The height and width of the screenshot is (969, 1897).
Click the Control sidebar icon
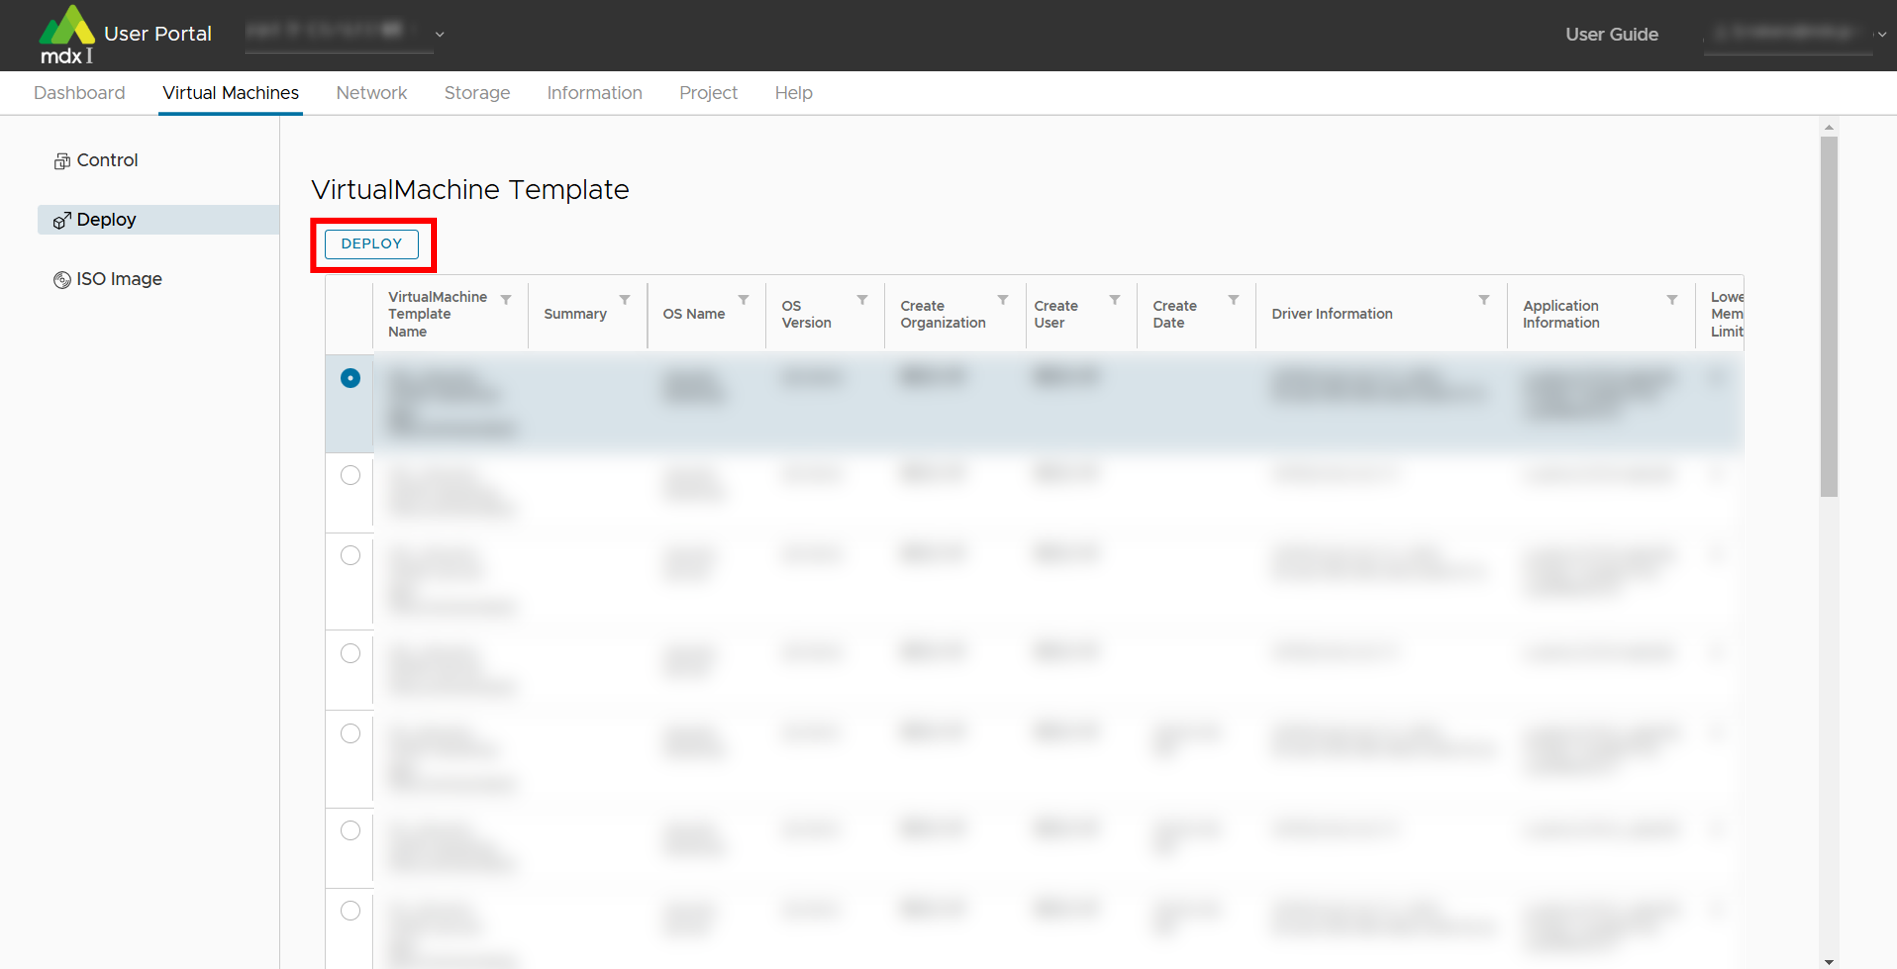click(x=62, y=161)
